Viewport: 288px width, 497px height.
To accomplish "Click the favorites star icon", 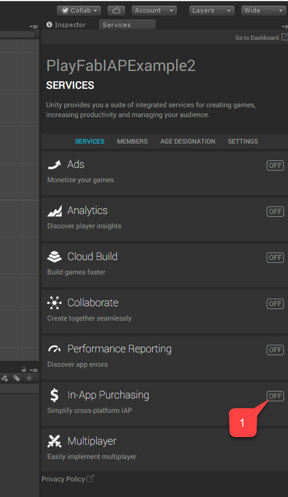I will (29, 378).
